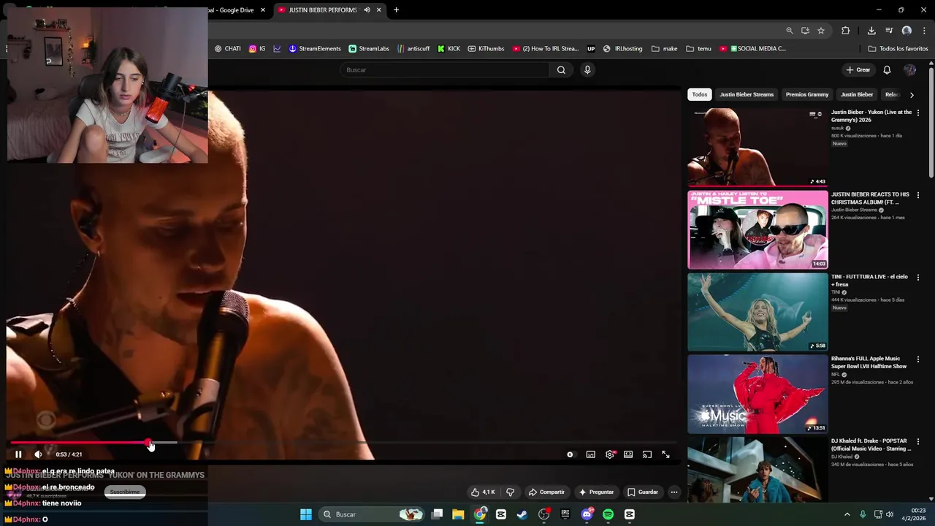This screenshot has width=935, height=526.
Task: Open more actions menu below video
Action: [x=674, y=492]
